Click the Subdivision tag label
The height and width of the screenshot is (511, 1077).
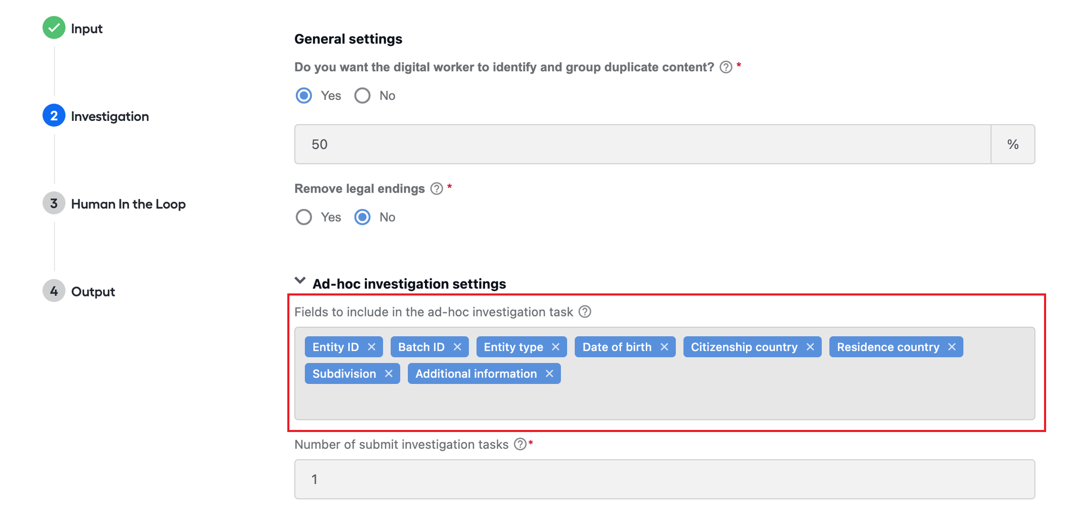[344, 373]
